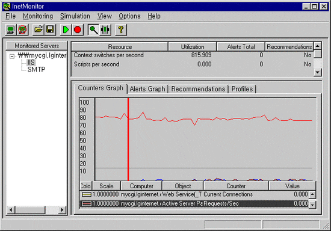Click the Monitored Servers header
The height and width of the screenshot is (231, 331).
click(x=37, y=46)
